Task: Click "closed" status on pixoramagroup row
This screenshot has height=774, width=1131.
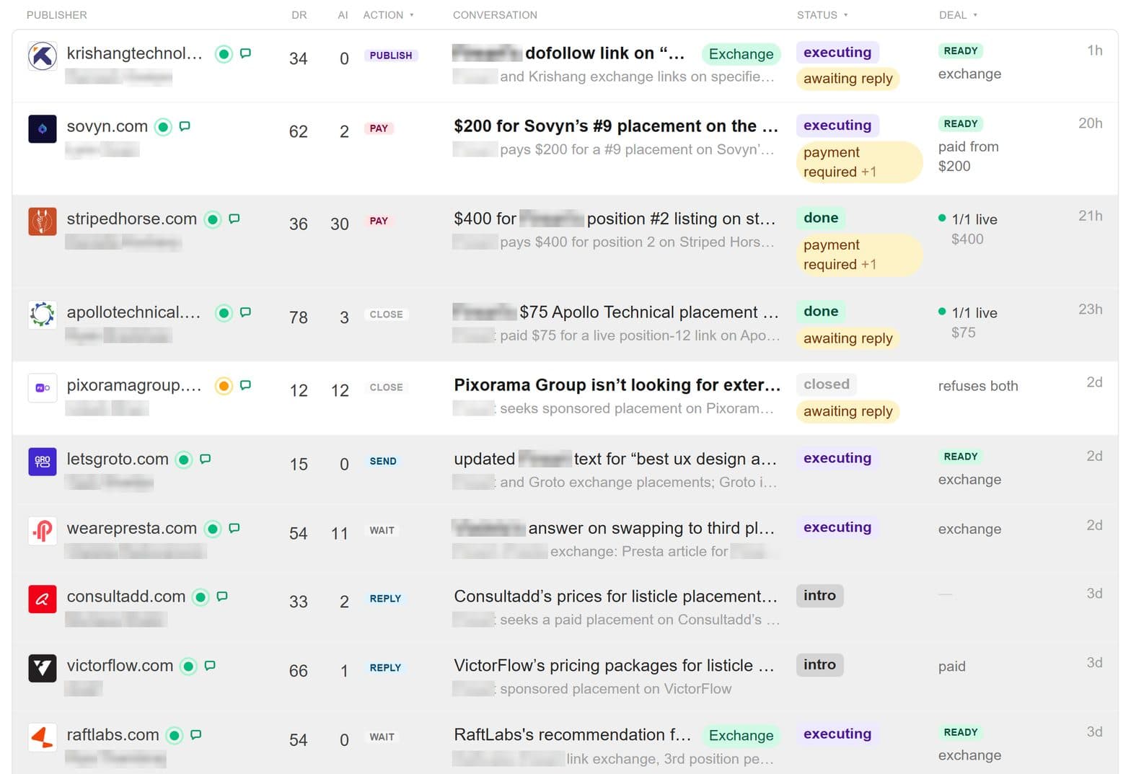Action: (x=827, y=384)
